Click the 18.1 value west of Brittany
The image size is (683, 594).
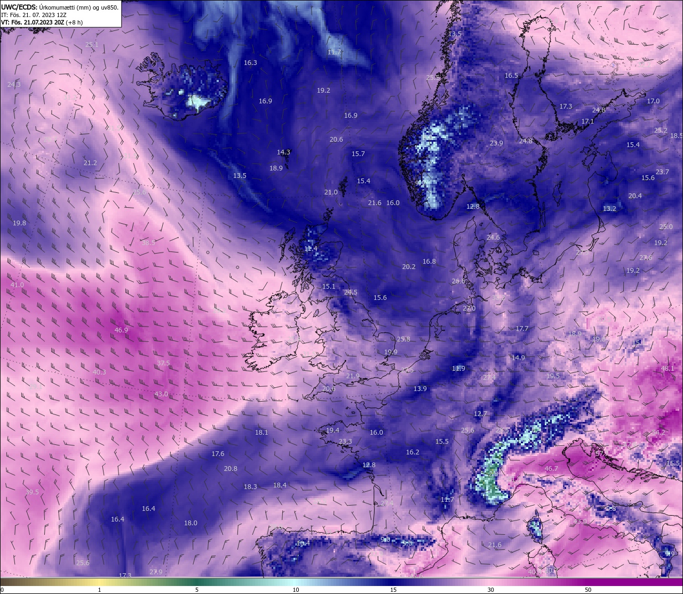pyautogui.click(x=261, y=433)
